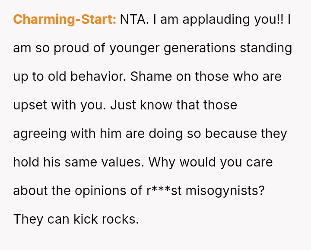This screenshot has height=250, width=311.
Task: Click the word 'agreeing' in fifth line
Action: point(40,134)
